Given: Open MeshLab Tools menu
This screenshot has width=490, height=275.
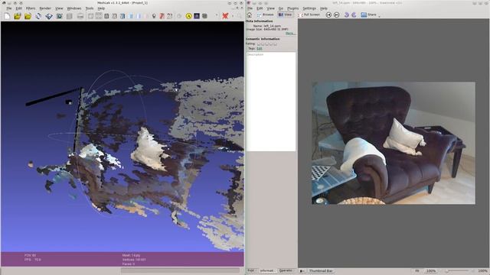Looking at the screenshot, I should (x=90, y=8).
